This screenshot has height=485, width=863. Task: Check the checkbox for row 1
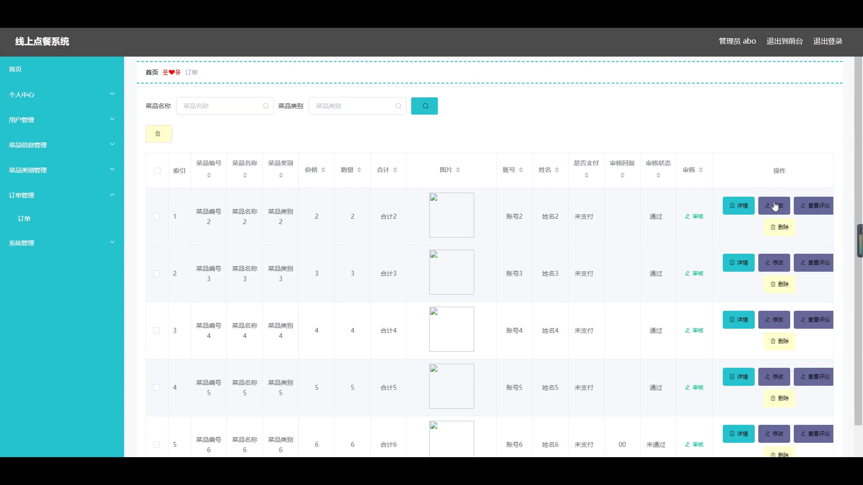pyautogui.click(x=156, y=216)
